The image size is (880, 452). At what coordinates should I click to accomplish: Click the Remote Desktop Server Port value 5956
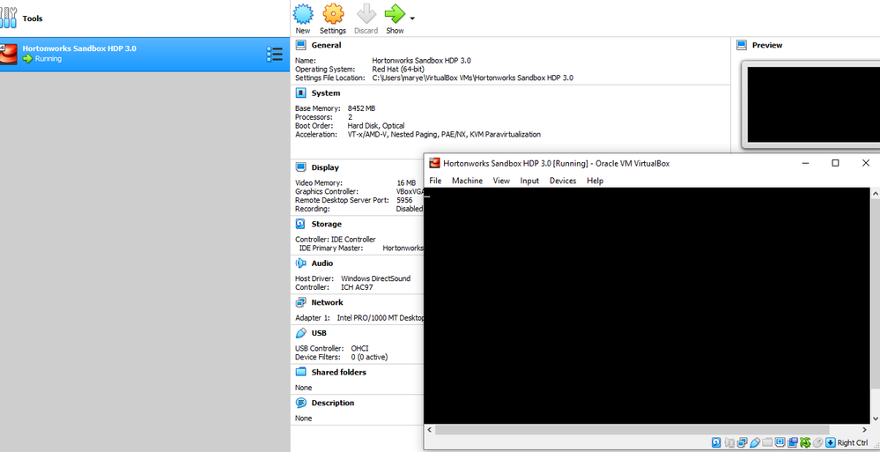(x=404, y=200)
